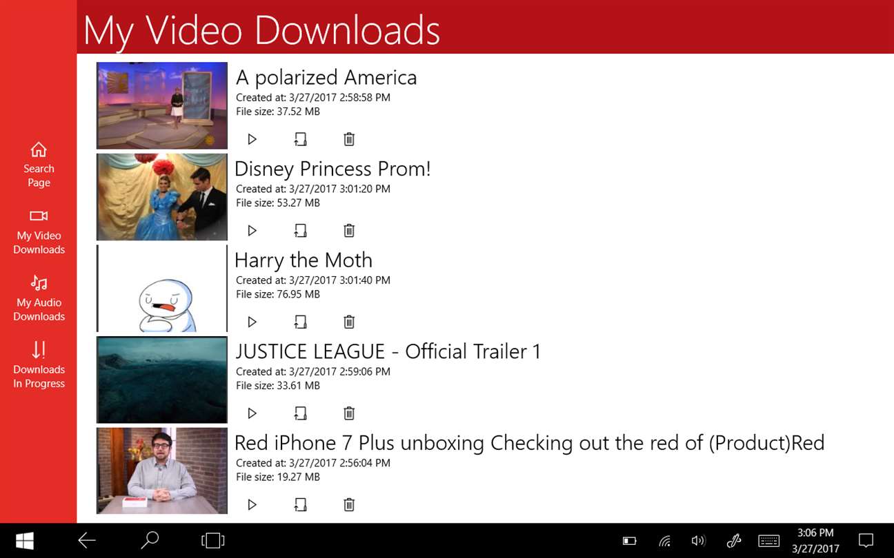
Task: Play the Disney Princess Prom! video
Action: (x=252, y=231)
